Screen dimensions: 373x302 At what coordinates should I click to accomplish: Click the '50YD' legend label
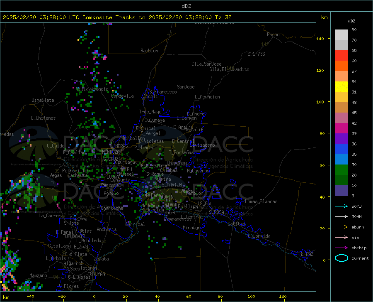[356, 206]
